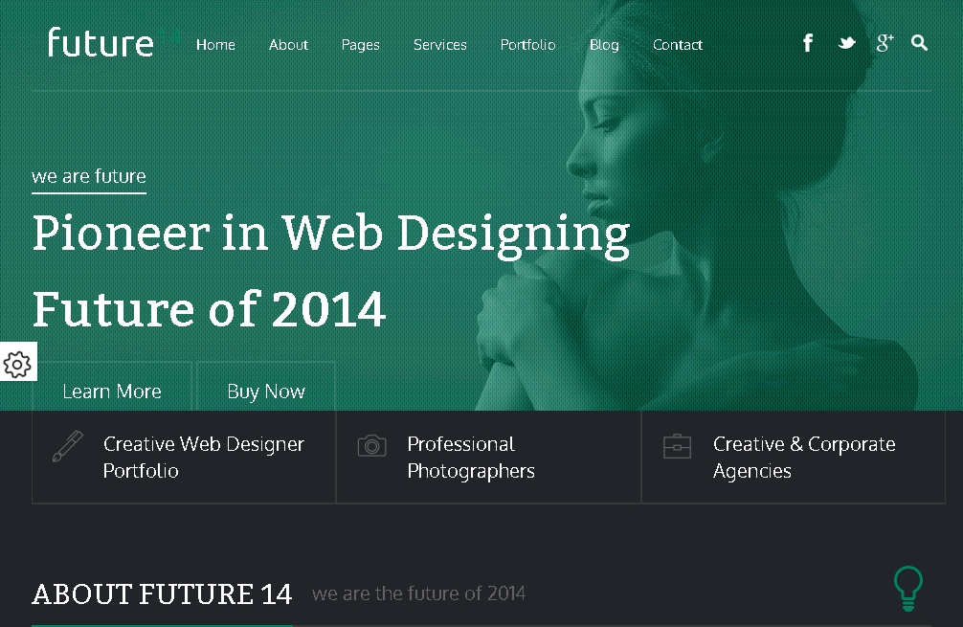This screenshot has width=963, height=627.
Task: Open the settings gear panel
Action: pyautogui.click(x=17, y=363)
